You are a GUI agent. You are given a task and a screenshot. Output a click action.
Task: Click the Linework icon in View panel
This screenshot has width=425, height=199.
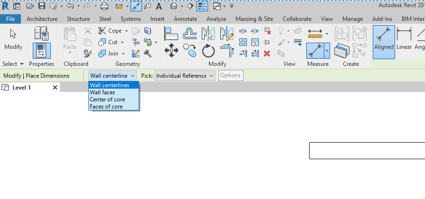(x=298, y=42)
